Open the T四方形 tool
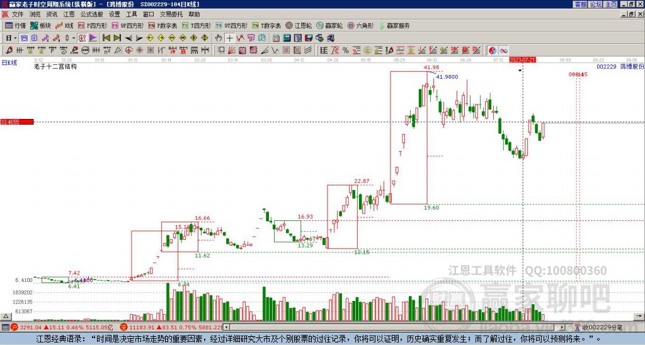 click(x=197, y=25)
